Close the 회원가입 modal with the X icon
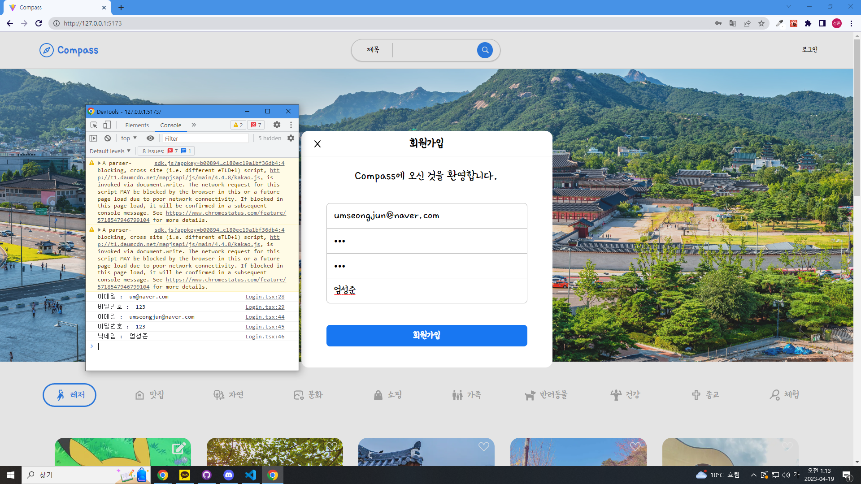 (317, 144)
